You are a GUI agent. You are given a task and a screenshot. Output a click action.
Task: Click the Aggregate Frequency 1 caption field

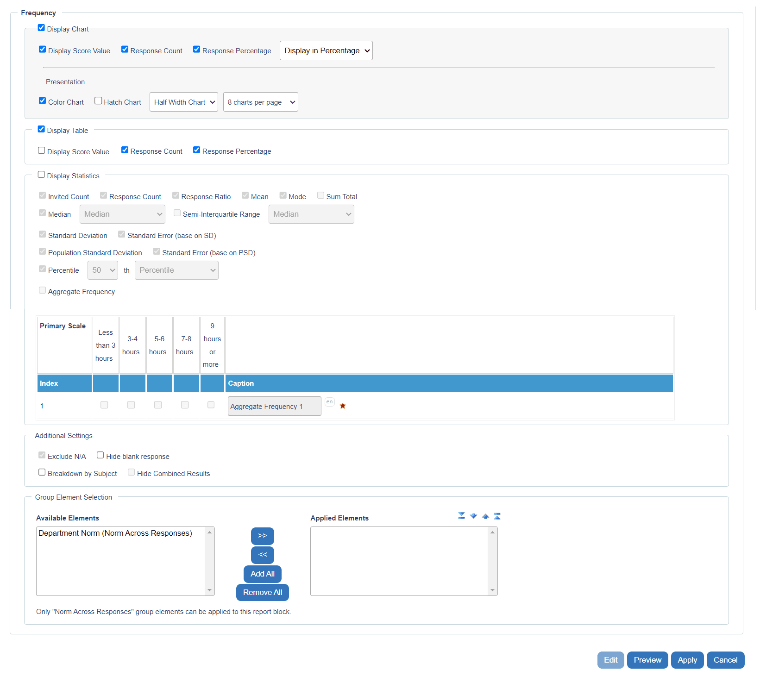[275, 406]
